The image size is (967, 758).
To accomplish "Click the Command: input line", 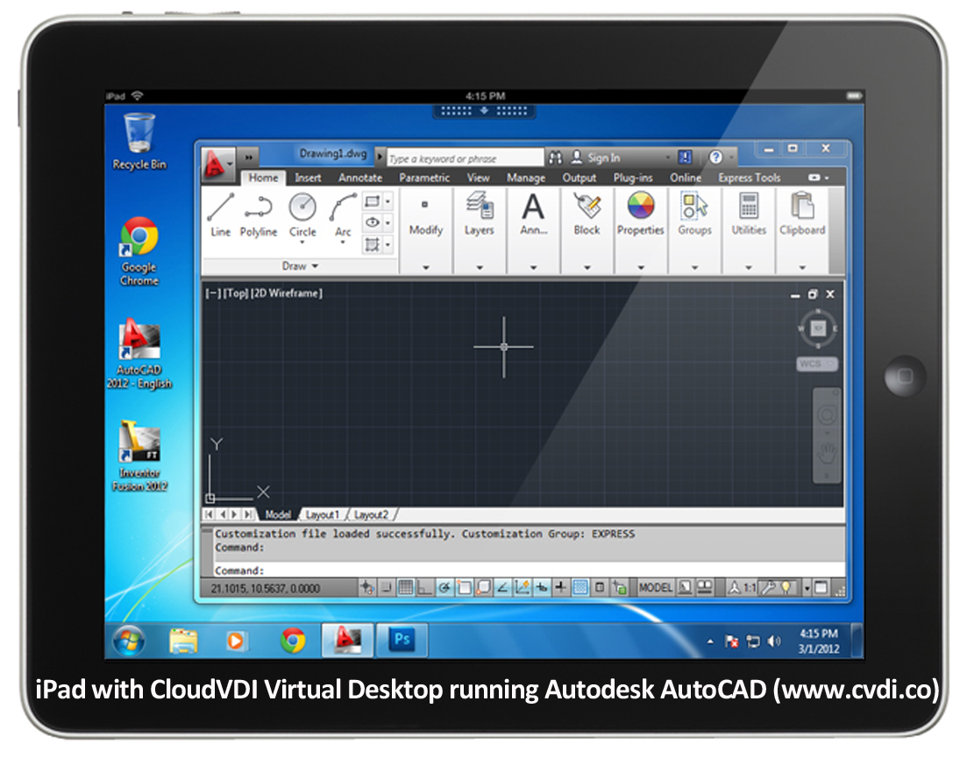I will (x=530, y=570).
